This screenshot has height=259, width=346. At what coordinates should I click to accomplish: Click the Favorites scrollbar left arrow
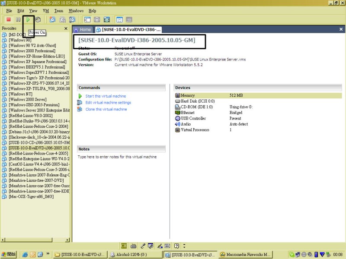click(3, 240)
